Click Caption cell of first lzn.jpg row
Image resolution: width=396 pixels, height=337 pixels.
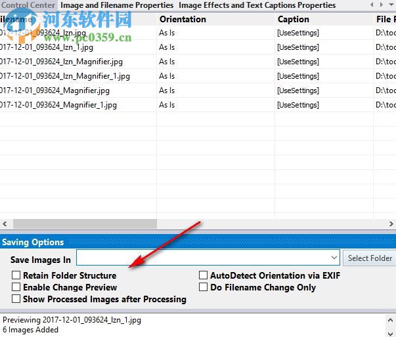[324, 33]
